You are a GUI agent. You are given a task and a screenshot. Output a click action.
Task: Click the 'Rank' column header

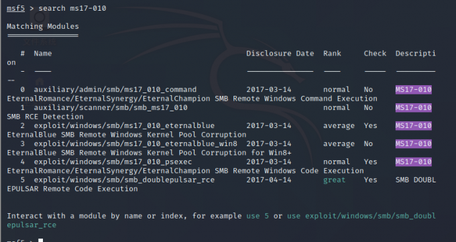pyautogui.click(x=332, y=53)
